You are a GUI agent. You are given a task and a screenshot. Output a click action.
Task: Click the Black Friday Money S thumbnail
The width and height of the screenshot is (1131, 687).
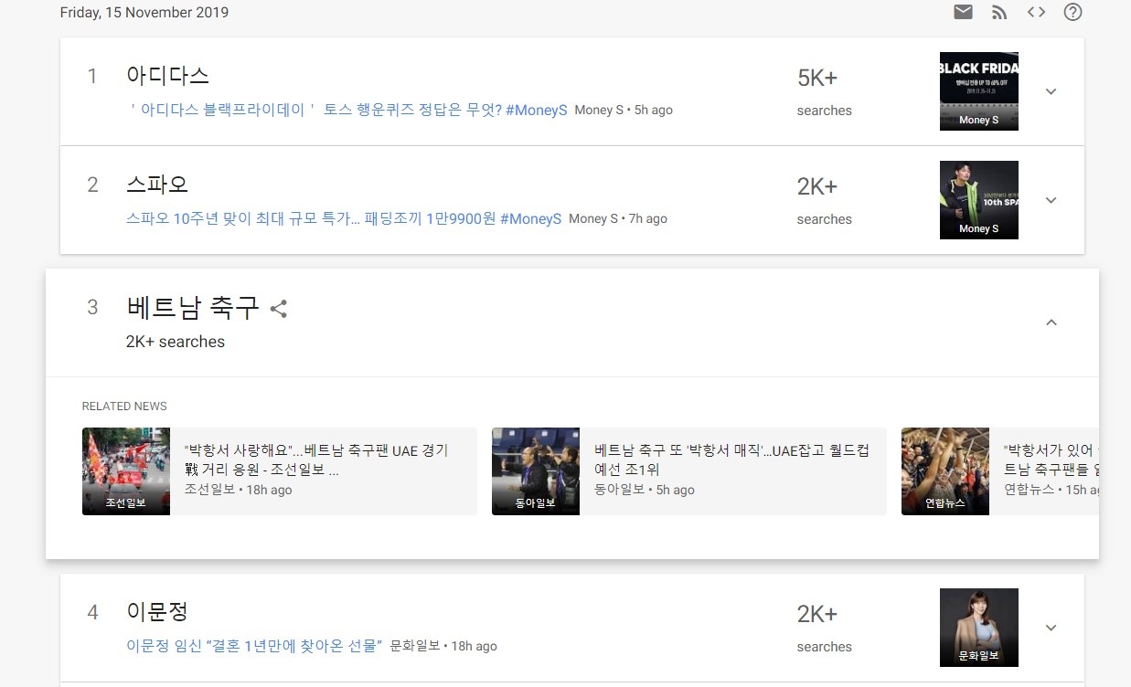pos(978,91)
